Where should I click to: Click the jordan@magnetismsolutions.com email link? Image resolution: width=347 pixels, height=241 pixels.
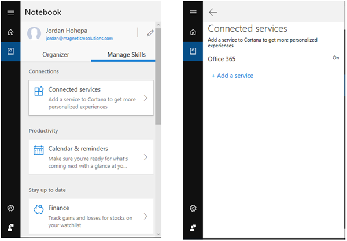[x=79, y=39]
